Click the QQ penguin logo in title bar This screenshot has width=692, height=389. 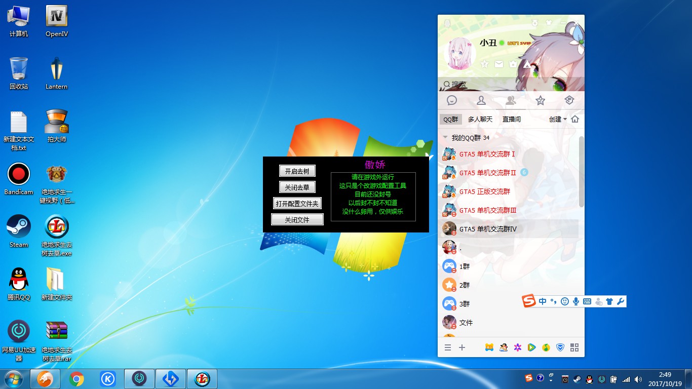(447, 23)
